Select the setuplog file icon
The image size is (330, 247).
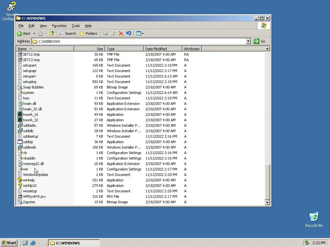click(20, 81)
